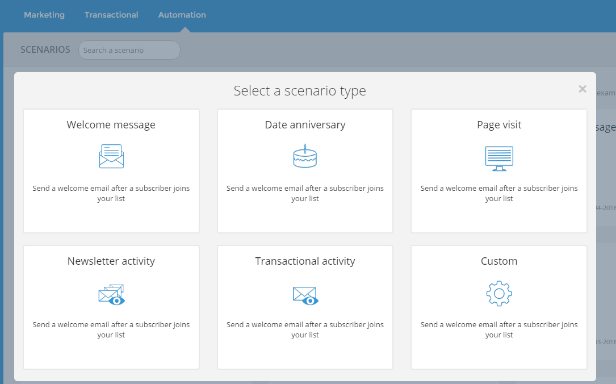616x384 pixels.
Task: Pick the Date anniversary title
Action: click(305, 125)
